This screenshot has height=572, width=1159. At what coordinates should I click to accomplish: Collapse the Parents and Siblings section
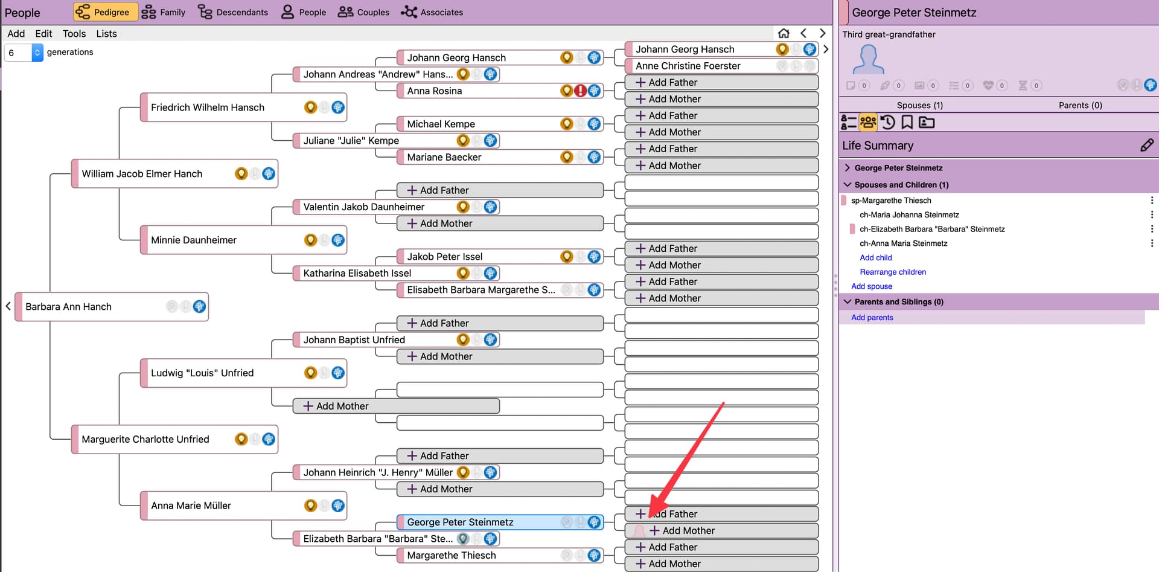pos(848,302)
